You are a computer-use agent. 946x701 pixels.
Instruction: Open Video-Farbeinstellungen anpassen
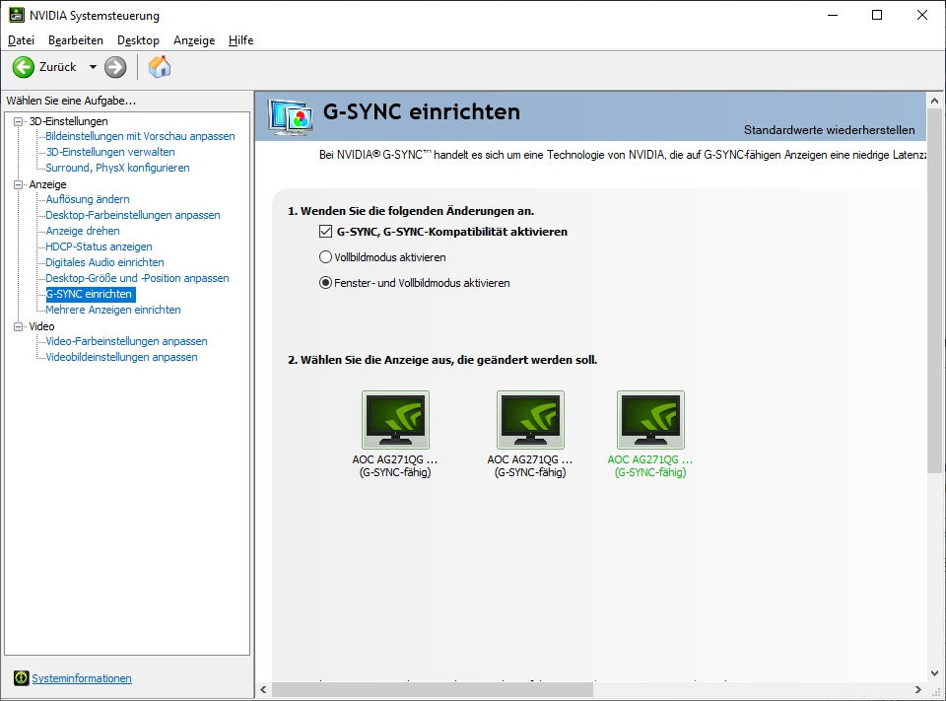point(127,341)
